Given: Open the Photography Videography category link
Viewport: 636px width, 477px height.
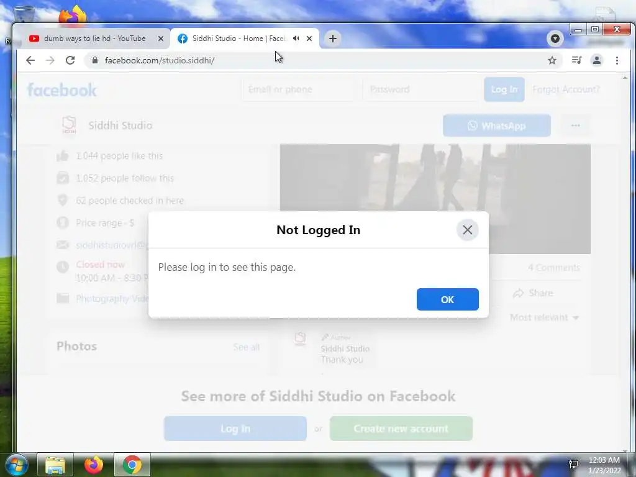Looking at the screenshot, I should [x=112, y=299].
